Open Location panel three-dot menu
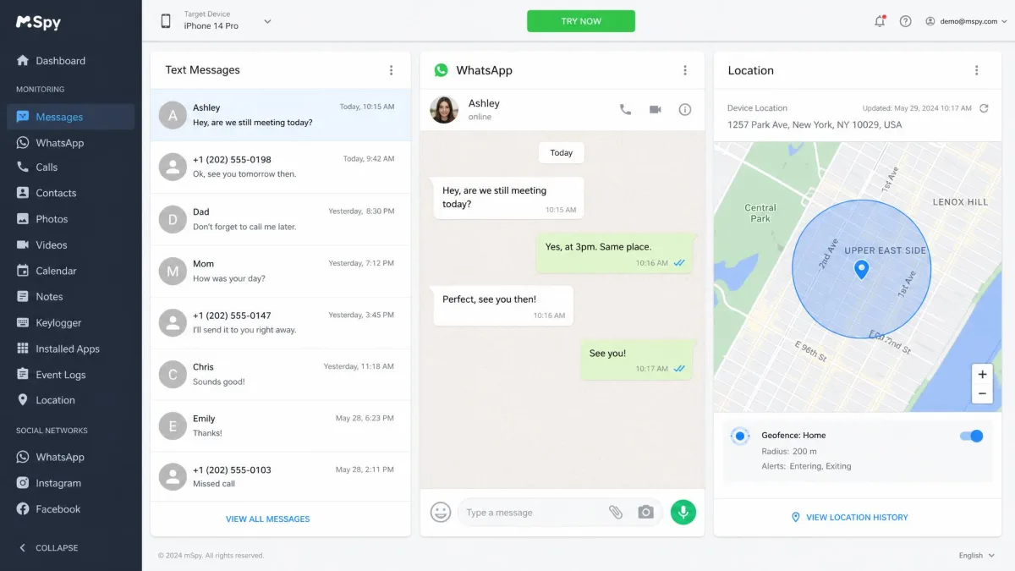The width and height of the screenshot is (1015, 571). pyautogui.click(x=976, y=70)
